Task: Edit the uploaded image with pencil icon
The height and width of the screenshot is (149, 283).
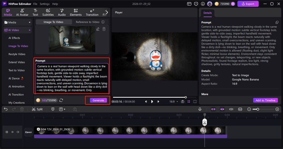Action: click(x=98, y=29)
